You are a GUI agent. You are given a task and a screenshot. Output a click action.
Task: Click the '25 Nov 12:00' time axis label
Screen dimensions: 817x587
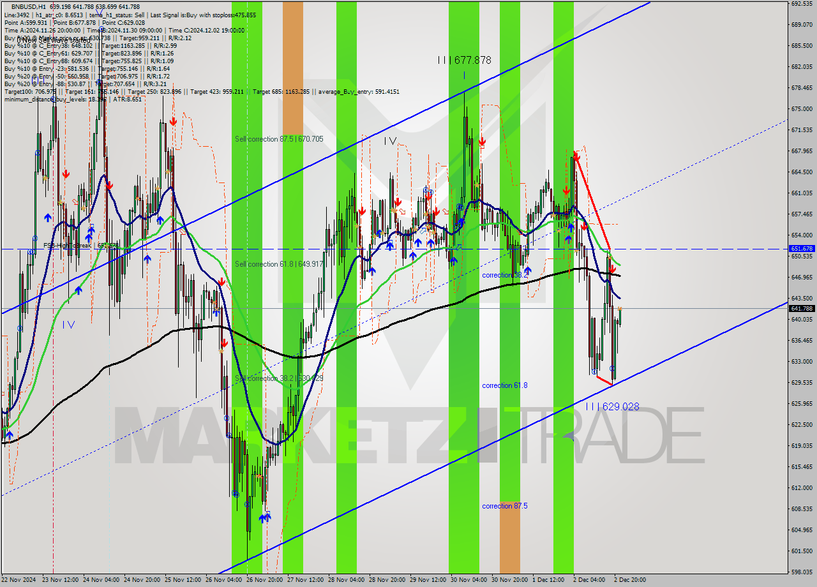183,581
